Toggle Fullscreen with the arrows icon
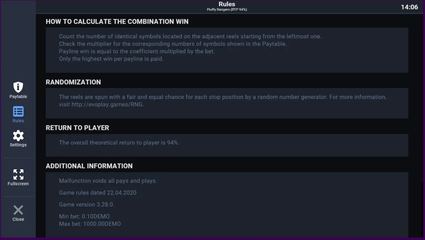This screenshot has height=240, width=425. pyautogui.click(x=18, y=174)
